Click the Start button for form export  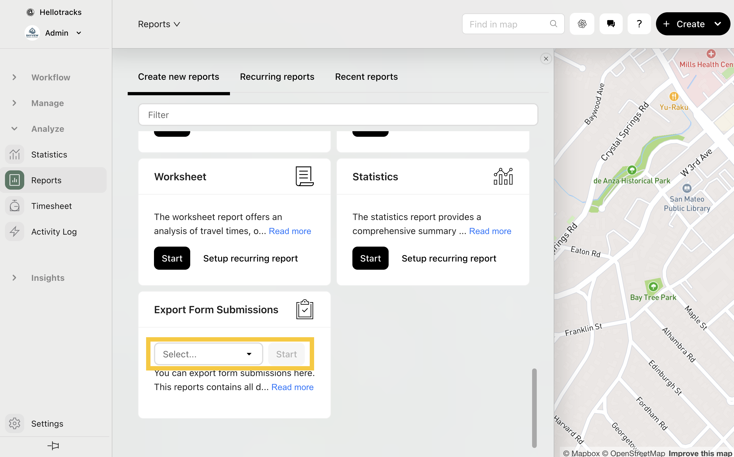pyautogui.click(x=286, y=354)
